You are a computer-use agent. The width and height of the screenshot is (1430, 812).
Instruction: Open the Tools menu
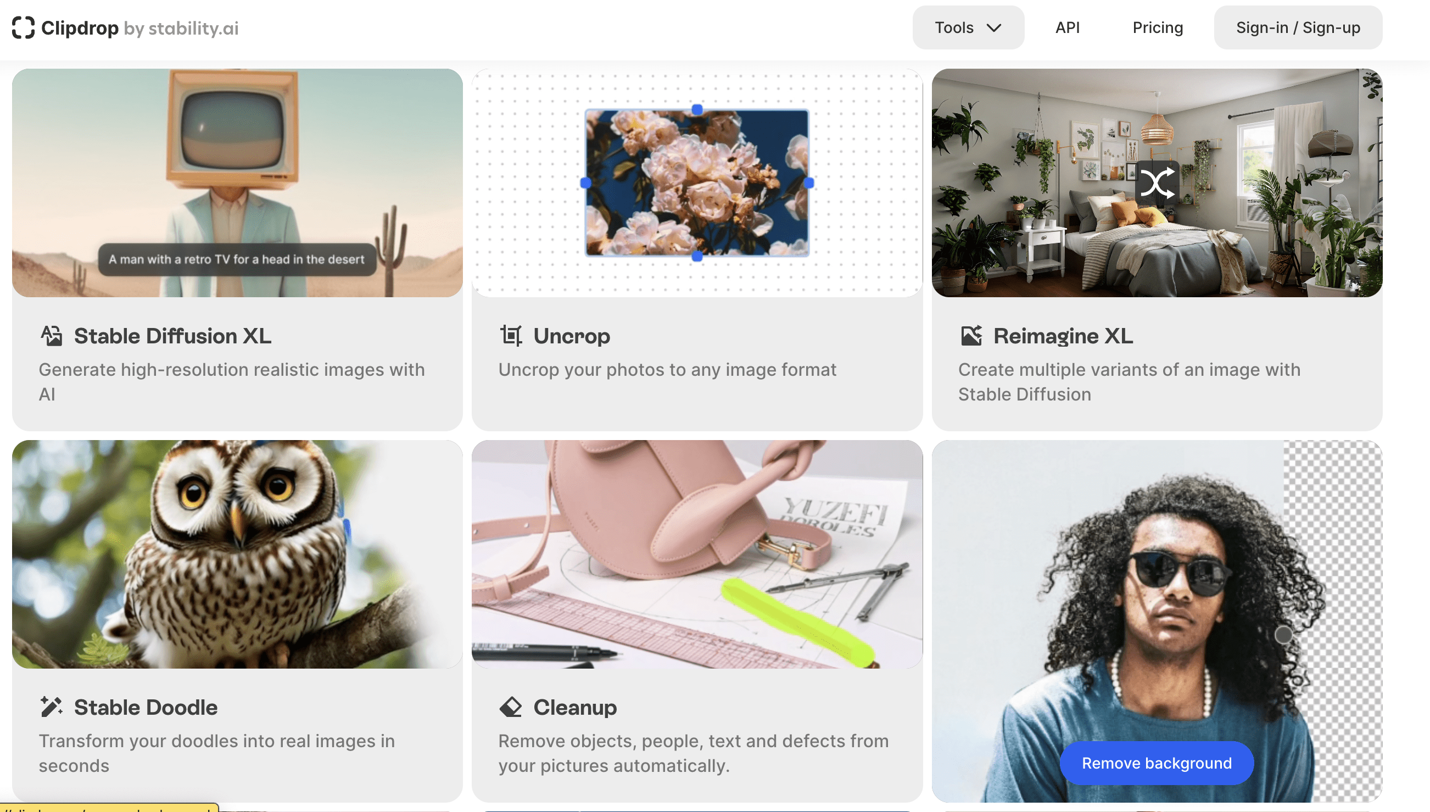tap(968, 28)
